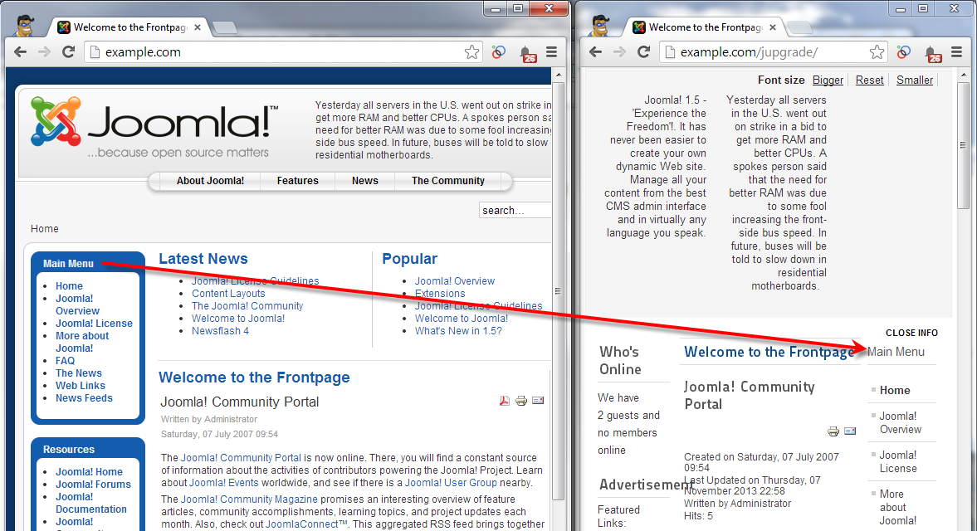This screenshot has height=531, width=977.
Task: Click back arrow in right jupgrade window
Action: [596, 52]
